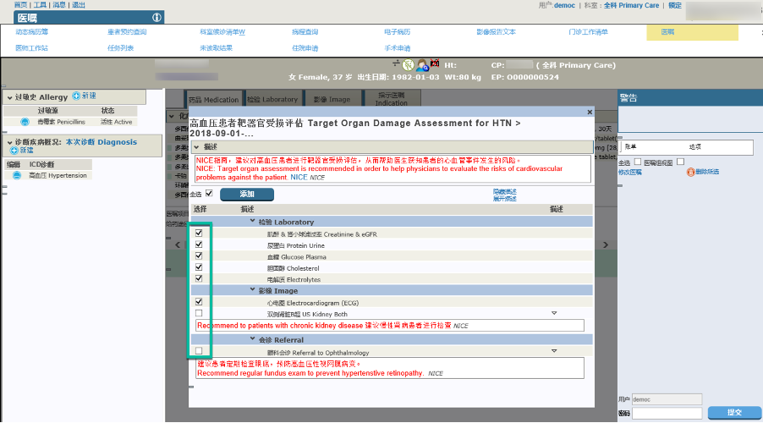Click the plus icon to add a new Allergy
This screenshot has height=423, width=763.
pos(76,96)
